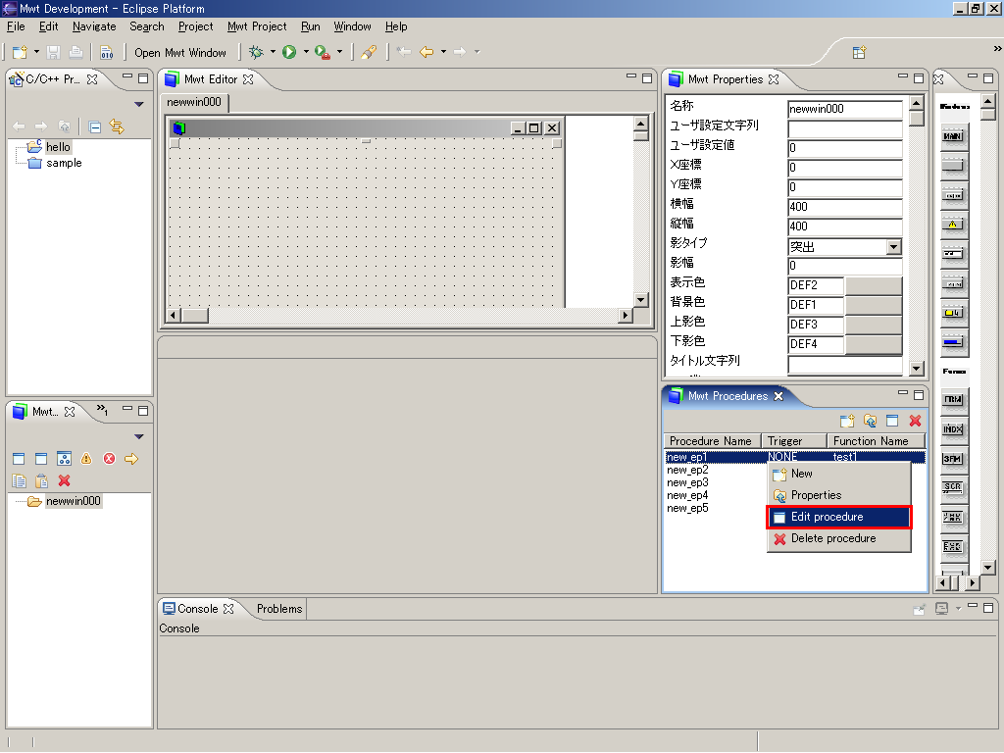The image size is (1004, 753).
Task: Open the 影タイプ combo box dropdown
Action: [x=894, y=246]
